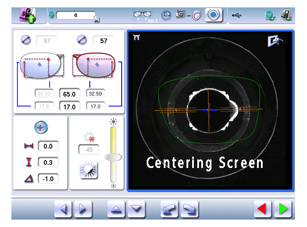Select the right lens shape with red outline
Image resolution: width=307 pixels, height=227 pixels.
pyautogui.click(x=94, y=65)
